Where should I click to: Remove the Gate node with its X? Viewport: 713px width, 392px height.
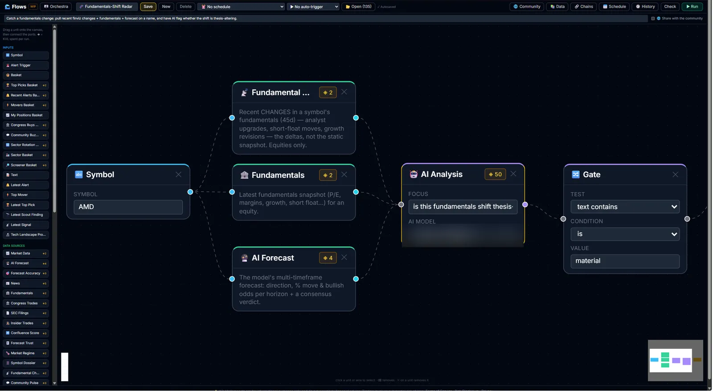pos(676,174)
